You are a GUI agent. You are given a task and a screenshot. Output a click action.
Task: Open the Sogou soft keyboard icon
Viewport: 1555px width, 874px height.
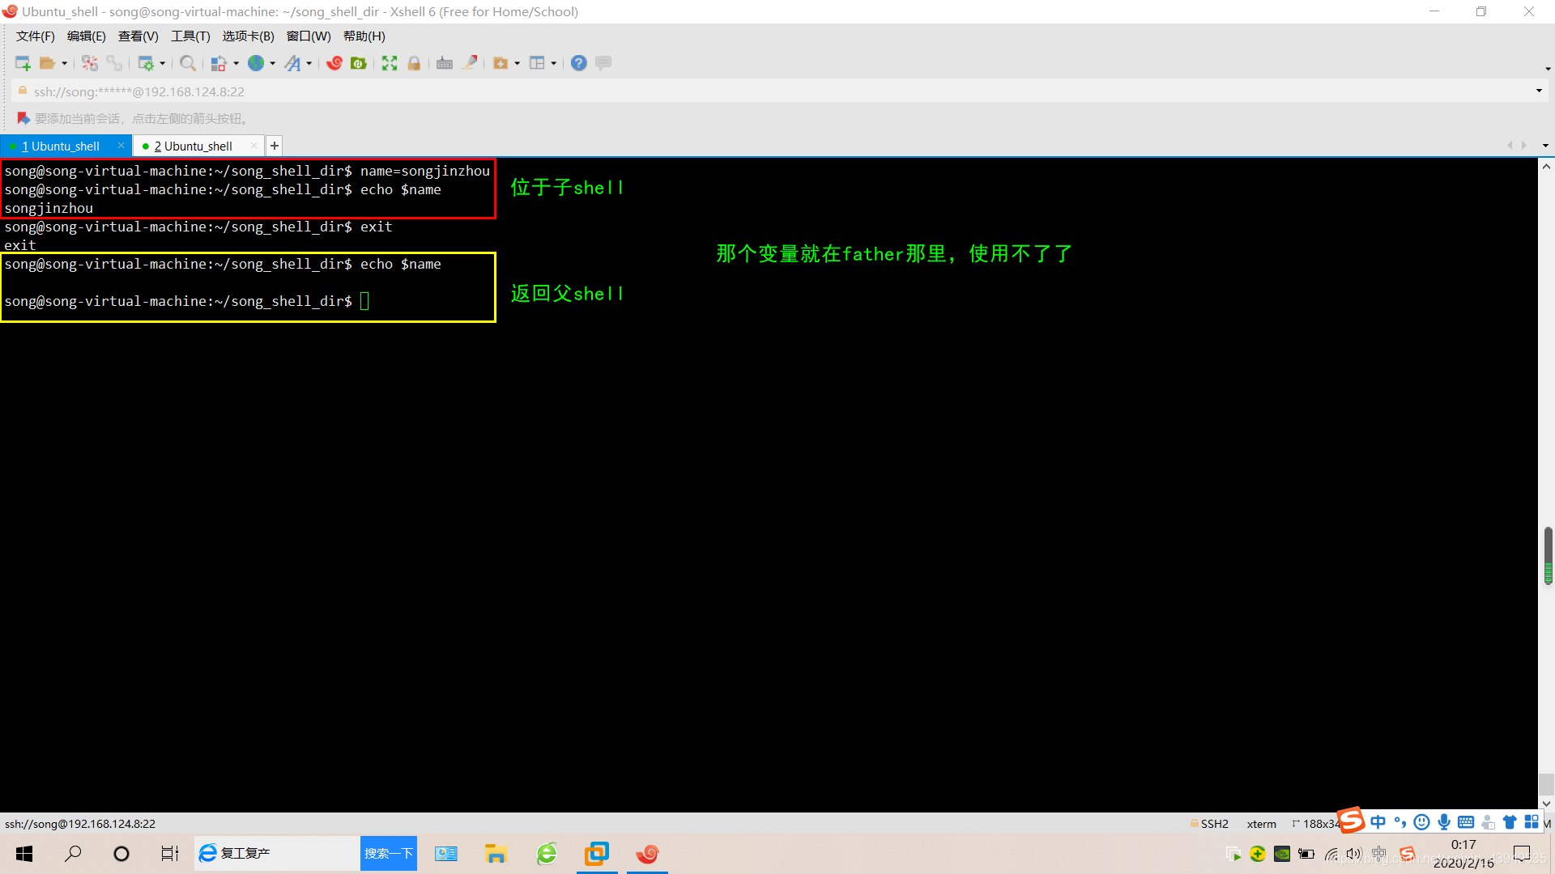coord(1466,822)
